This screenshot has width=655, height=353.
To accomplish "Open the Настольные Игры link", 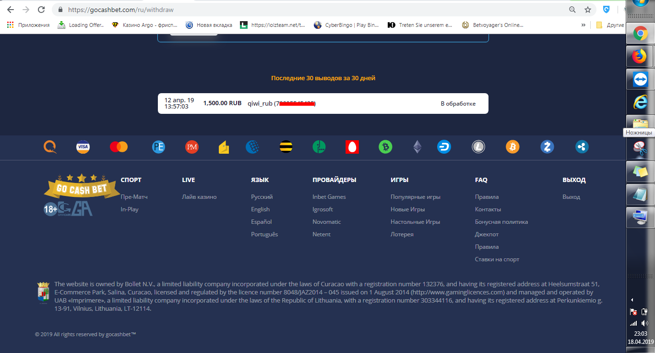I will coord(415,222).
